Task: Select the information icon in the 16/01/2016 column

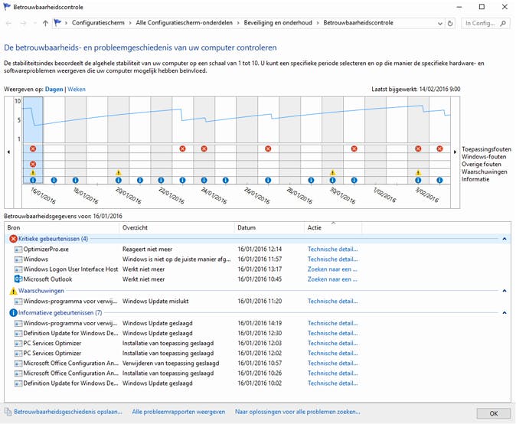Action: click(x=33, y=181)
